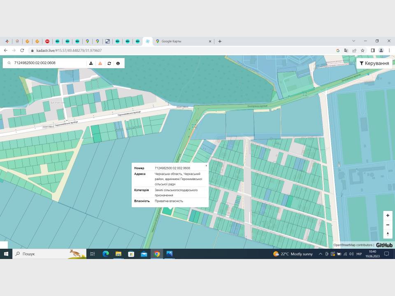Click the orange warning triangle icon

(100, 63)
